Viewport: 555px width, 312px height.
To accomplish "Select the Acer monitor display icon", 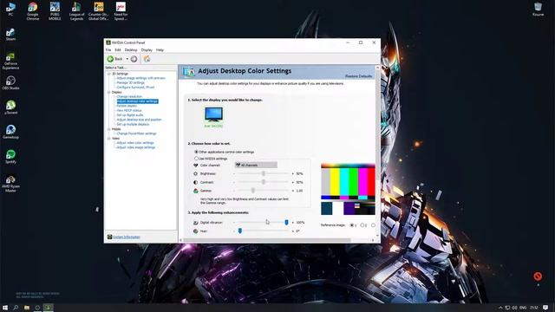I will pos(214,114).
